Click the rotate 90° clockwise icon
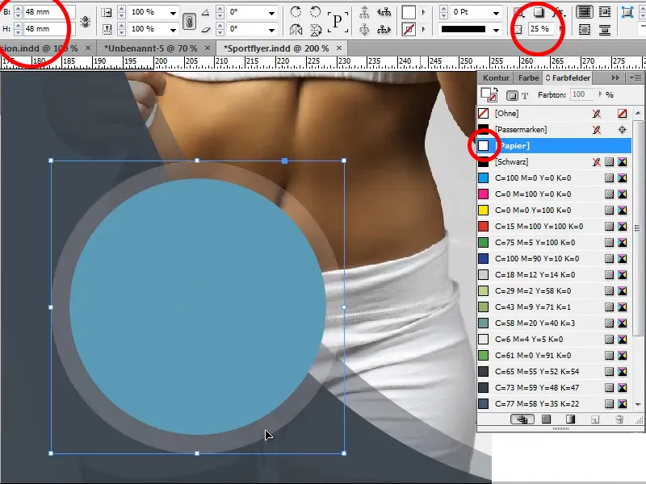Image resolution: width=646 pixels, height=484 pixels. (x=296, y=11)
